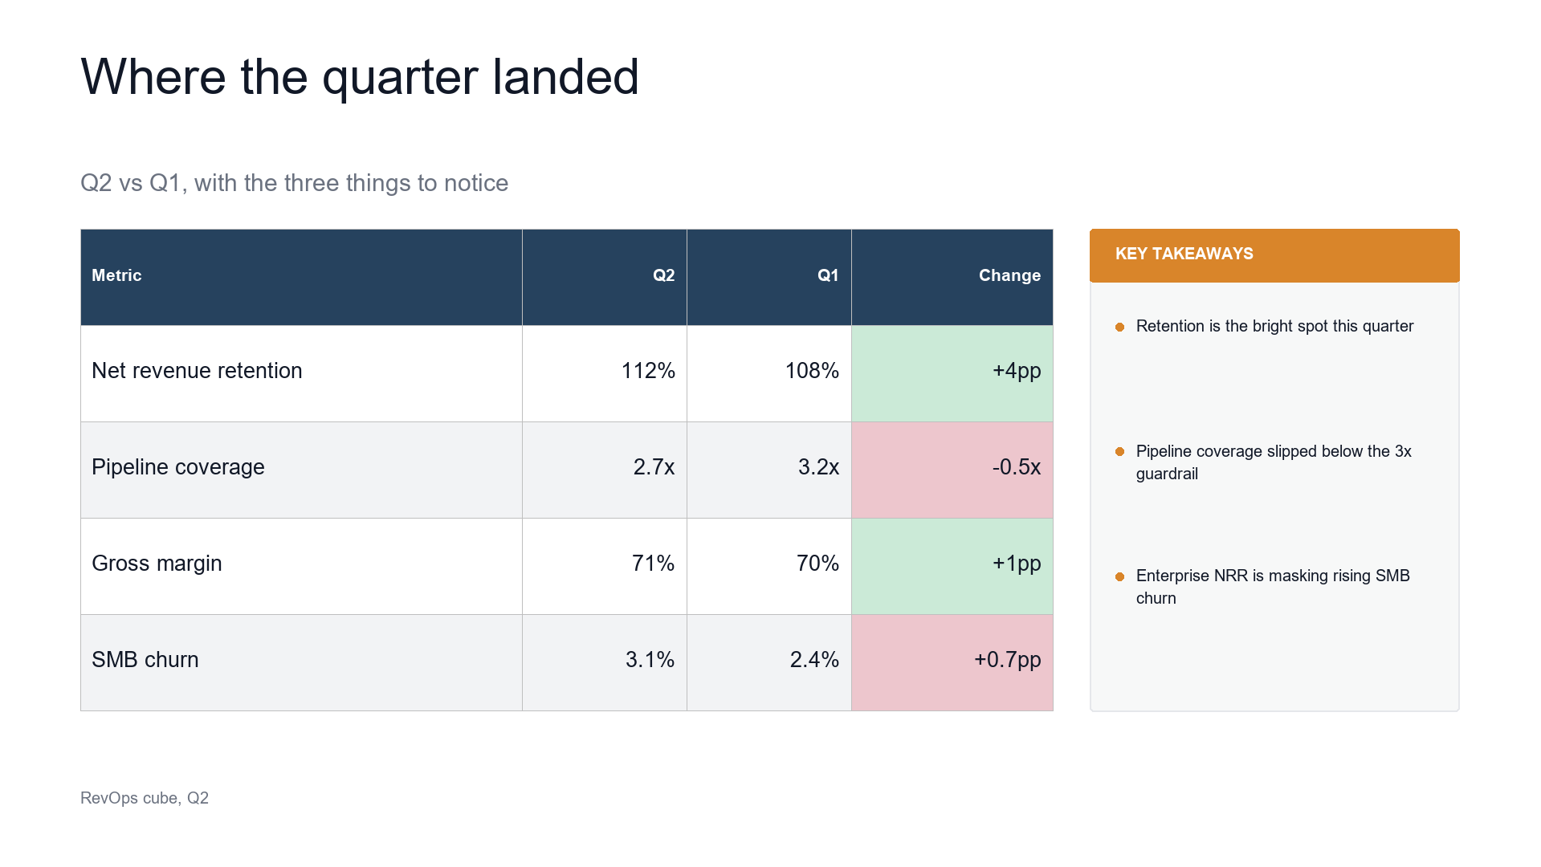Click the 'RevOps cube, Q2' source footnote
The width and height of the screenshot is (1541, 867).
click(x=145, y=798)
